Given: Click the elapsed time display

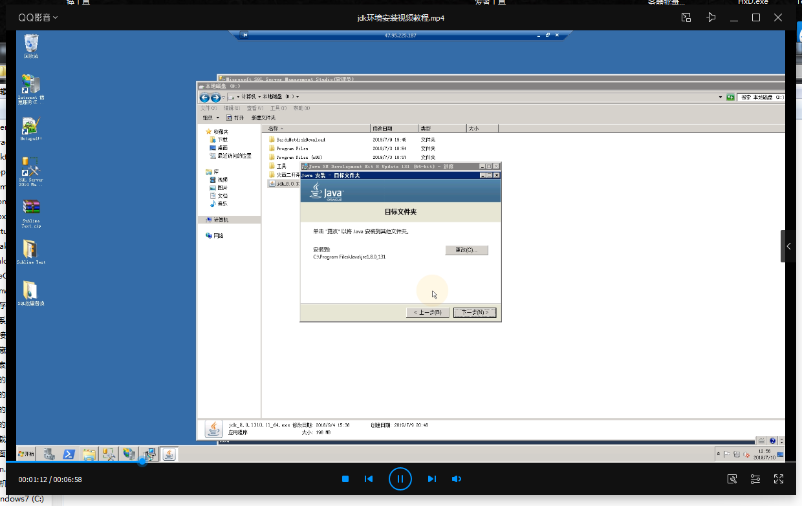Looking at the screenshot, I should tap(33, 480).
